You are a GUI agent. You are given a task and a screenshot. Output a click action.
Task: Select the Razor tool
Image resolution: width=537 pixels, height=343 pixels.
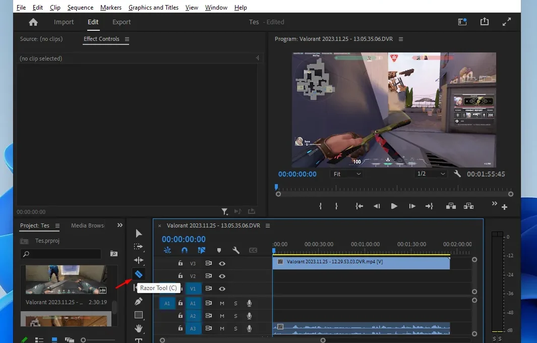(139, 274)
